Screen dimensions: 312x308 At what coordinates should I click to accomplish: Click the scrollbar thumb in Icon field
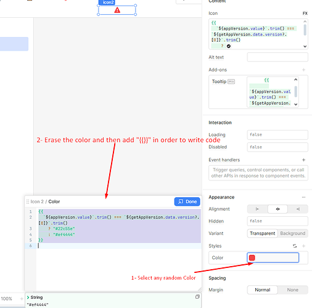305,30
